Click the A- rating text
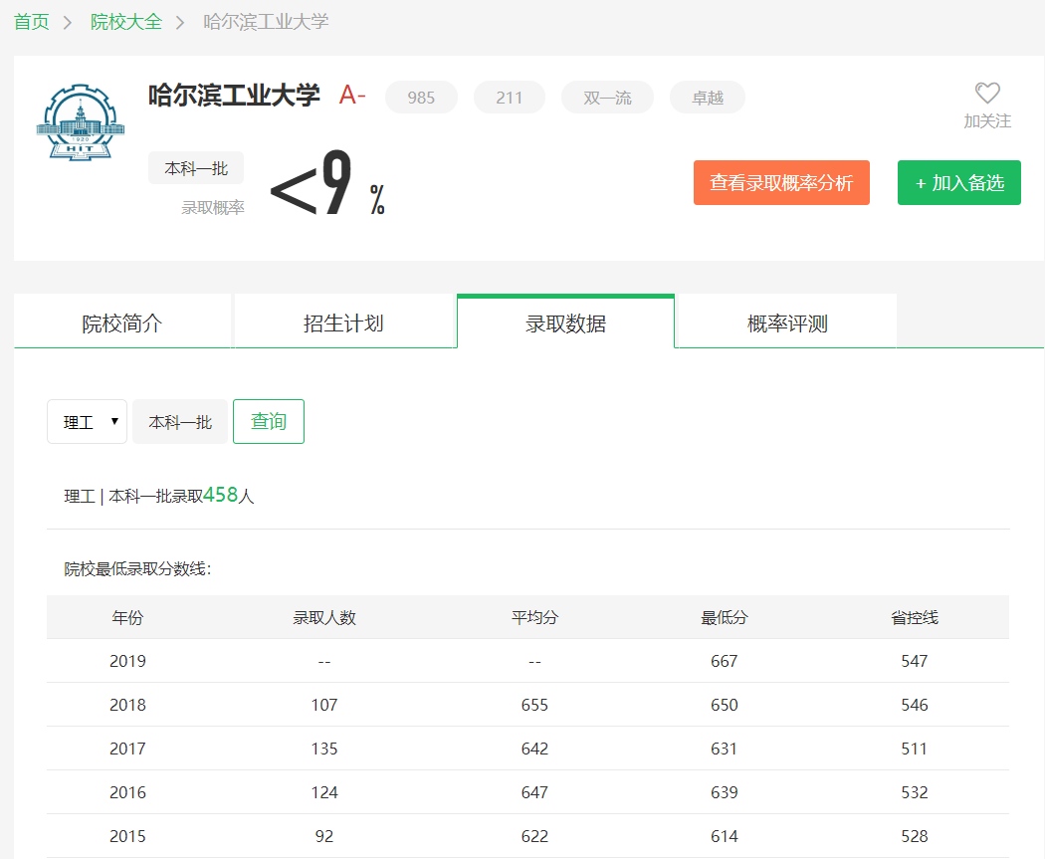This screenshot has width=1045, height=859. [x=352, y=96]
